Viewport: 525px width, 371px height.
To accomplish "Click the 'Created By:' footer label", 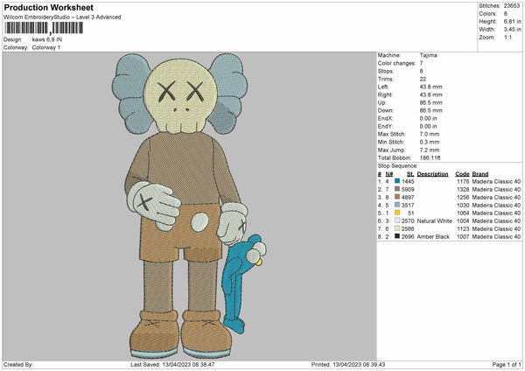I will point(18,364).
